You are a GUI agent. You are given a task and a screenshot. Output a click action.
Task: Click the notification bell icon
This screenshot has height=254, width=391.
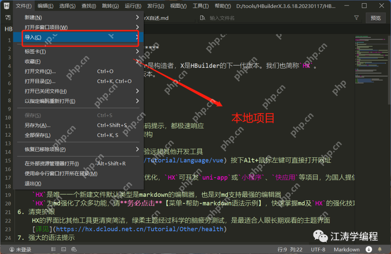pyautogui.click(x=380, y=249)
